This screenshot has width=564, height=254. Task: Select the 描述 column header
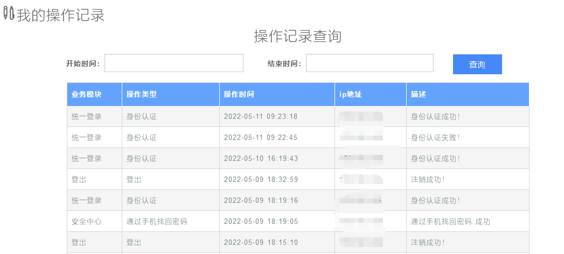click(418, 94)
